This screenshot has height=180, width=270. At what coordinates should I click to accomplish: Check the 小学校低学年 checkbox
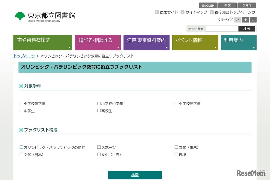(21, 103)
